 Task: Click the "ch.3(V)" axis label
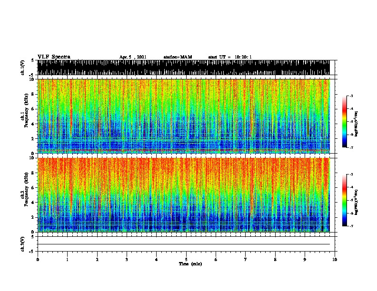coord(23,244)
